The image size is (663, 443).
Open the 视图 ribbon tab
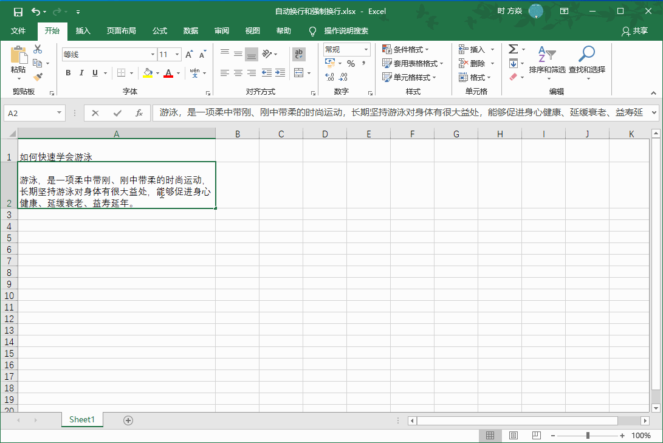[252, 31]
